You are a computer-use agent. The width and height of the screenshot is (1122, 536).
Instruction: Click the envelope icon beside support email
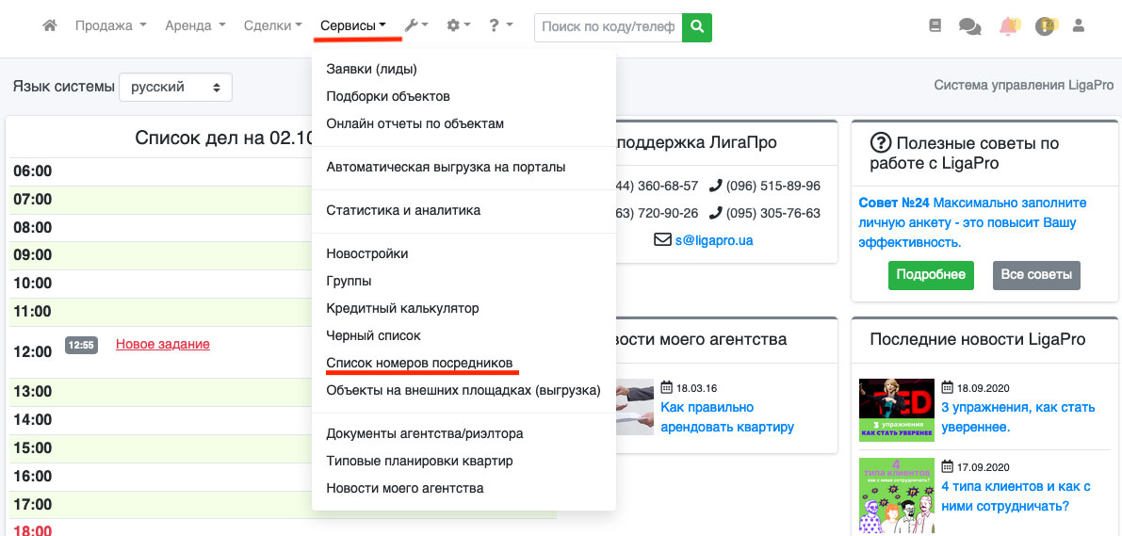coord(662,240)
